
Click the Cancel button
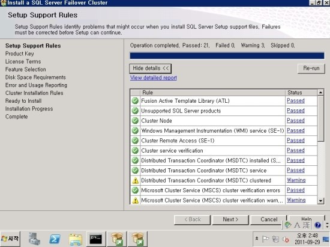(269, 219)
